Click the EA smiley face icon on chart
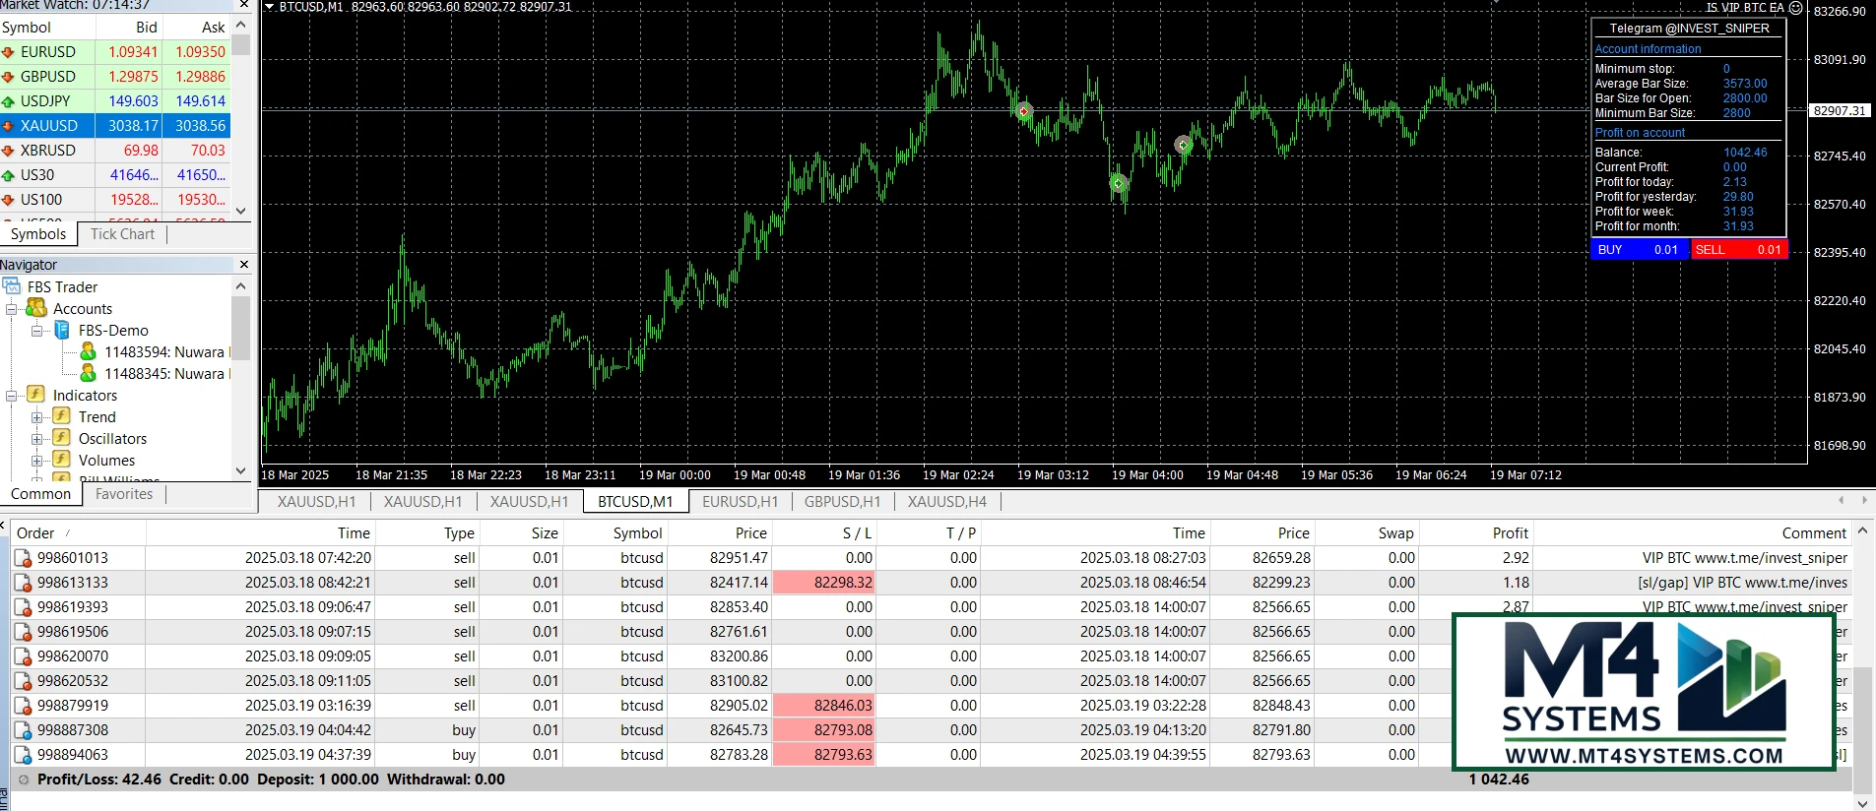 [1795, 8]
